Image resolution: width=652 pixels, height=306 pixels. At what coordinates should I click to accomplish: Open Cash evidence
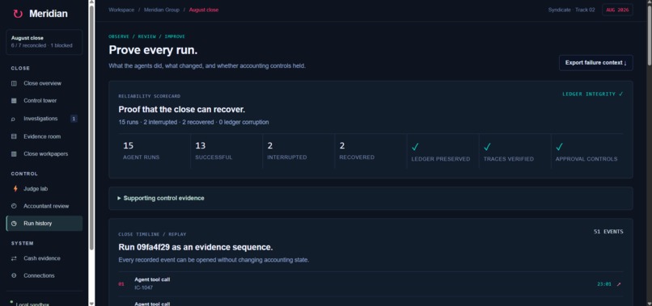[x=44, y=258]
